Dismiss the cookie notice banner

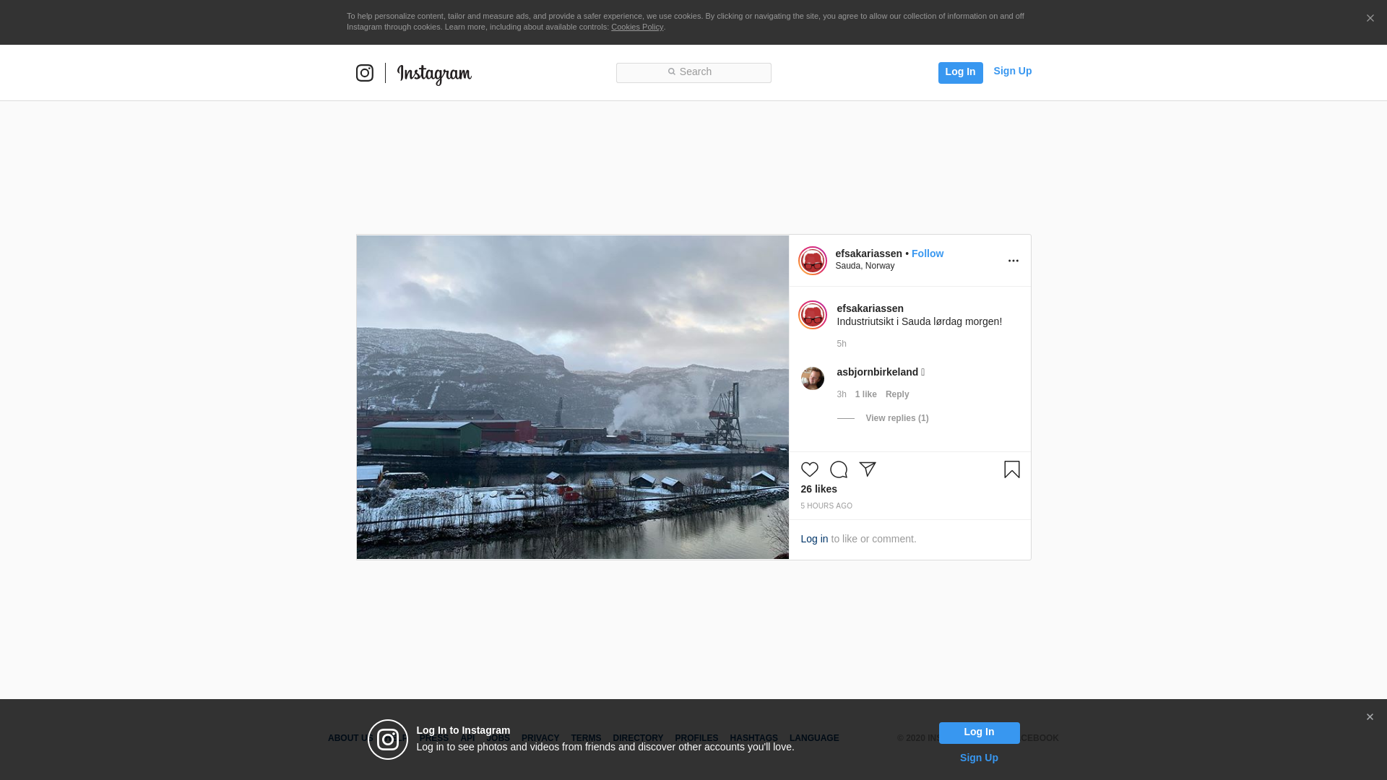point(1370,18)
